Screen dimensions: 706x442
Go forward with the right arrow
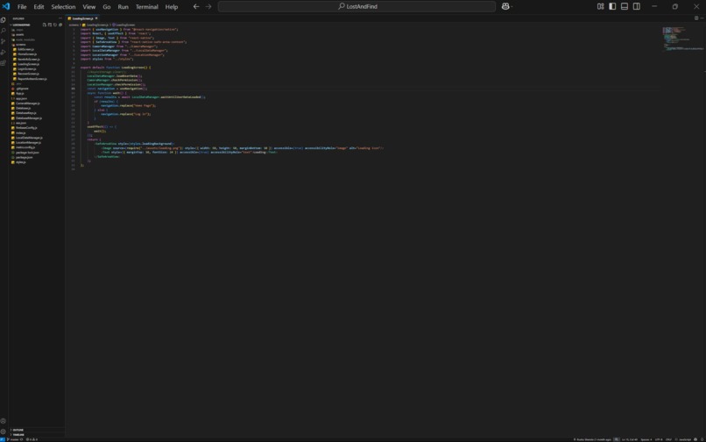[208, 7]
